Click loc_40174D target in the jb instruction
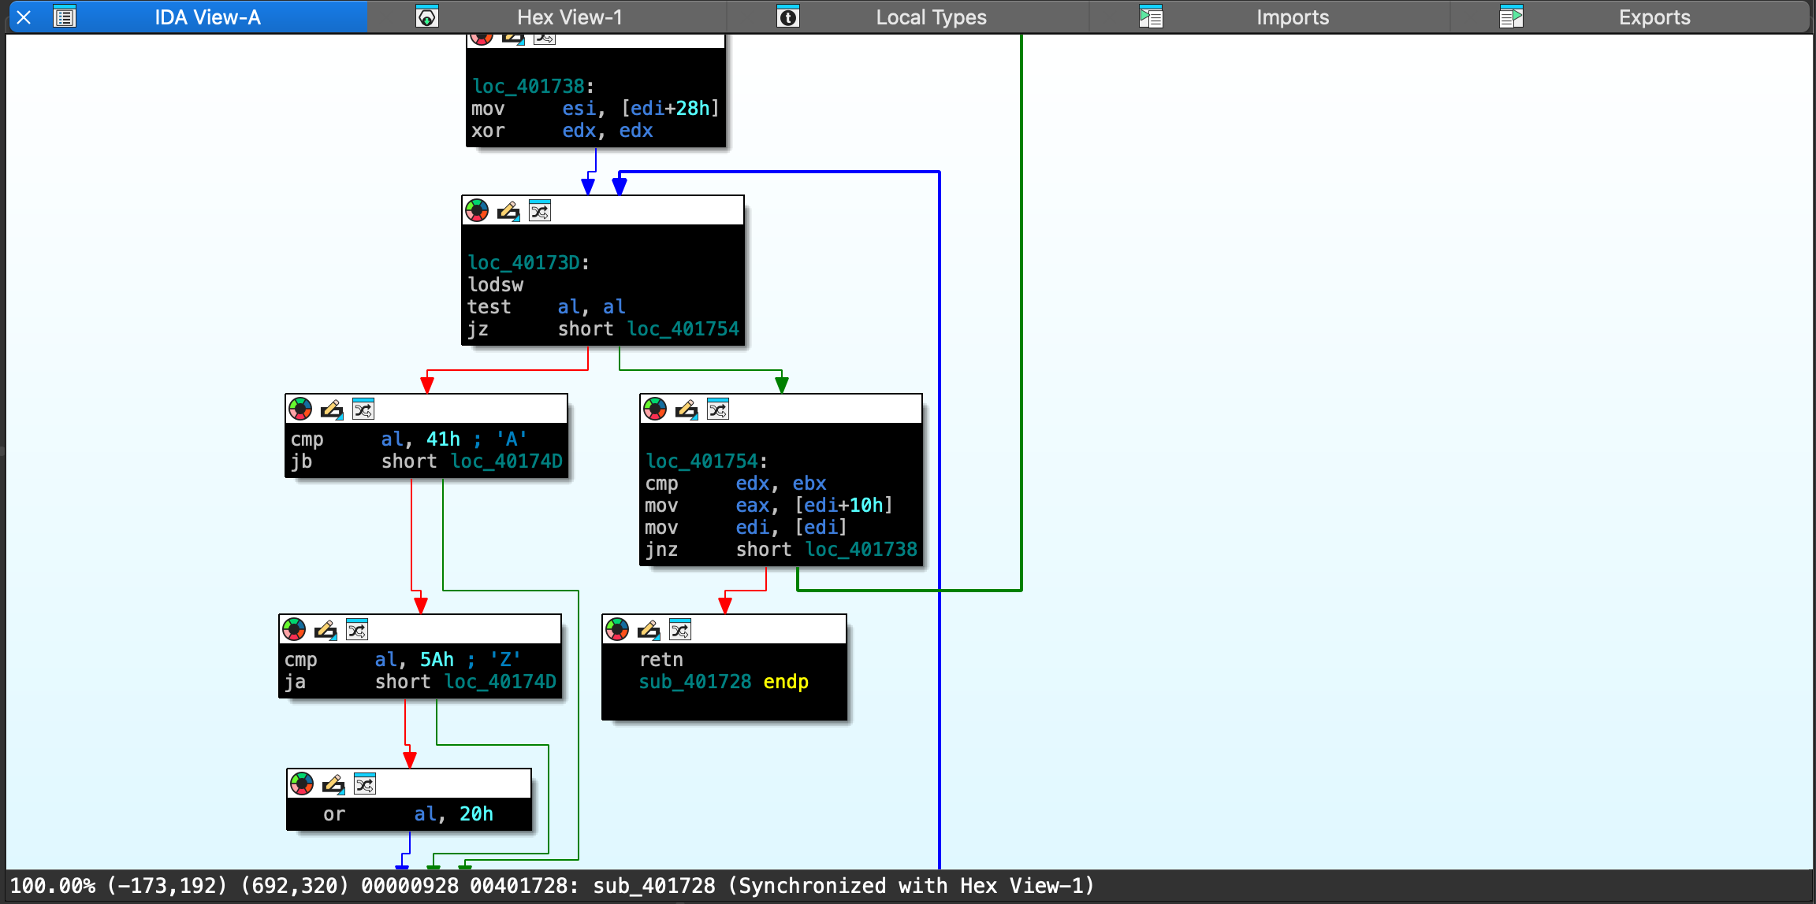 tap(506, 461)
